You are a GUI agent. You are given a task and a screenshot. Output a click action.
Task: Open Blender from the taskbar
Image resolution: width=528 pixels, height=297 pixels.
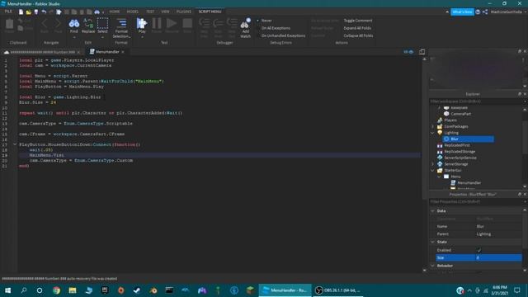[153, 290]
